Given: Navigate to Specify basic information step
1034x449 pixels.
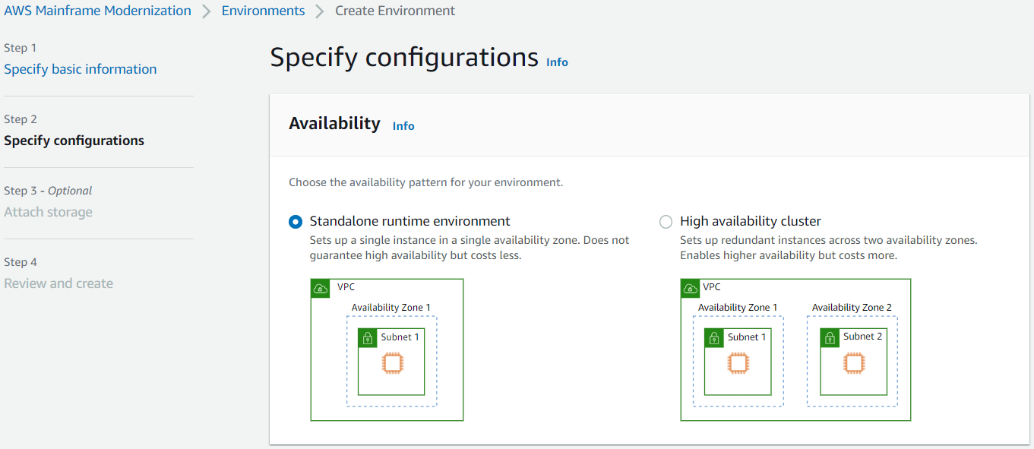Looking at the screenshot, I should click(x=80, y=68).
